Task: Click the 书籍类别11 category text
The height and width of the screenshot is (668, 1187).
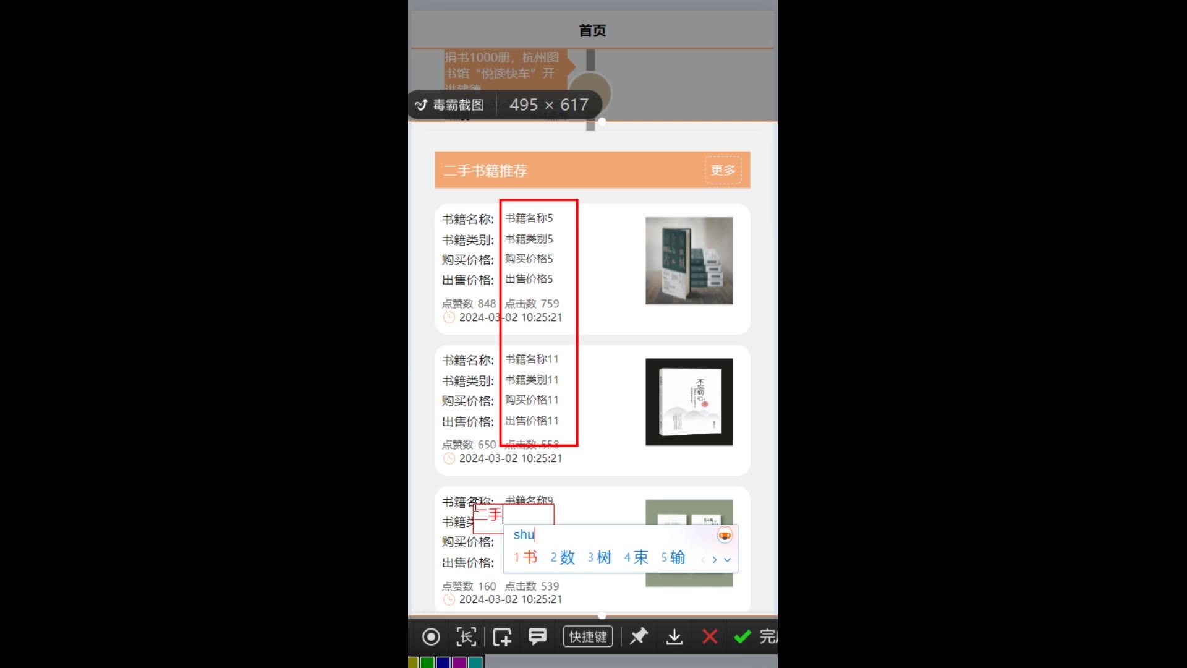Action: (x=532, y=380)
